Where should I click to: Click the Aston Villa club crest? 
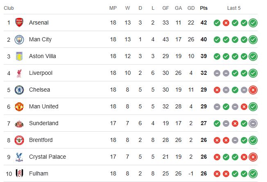tap(19, 56)
